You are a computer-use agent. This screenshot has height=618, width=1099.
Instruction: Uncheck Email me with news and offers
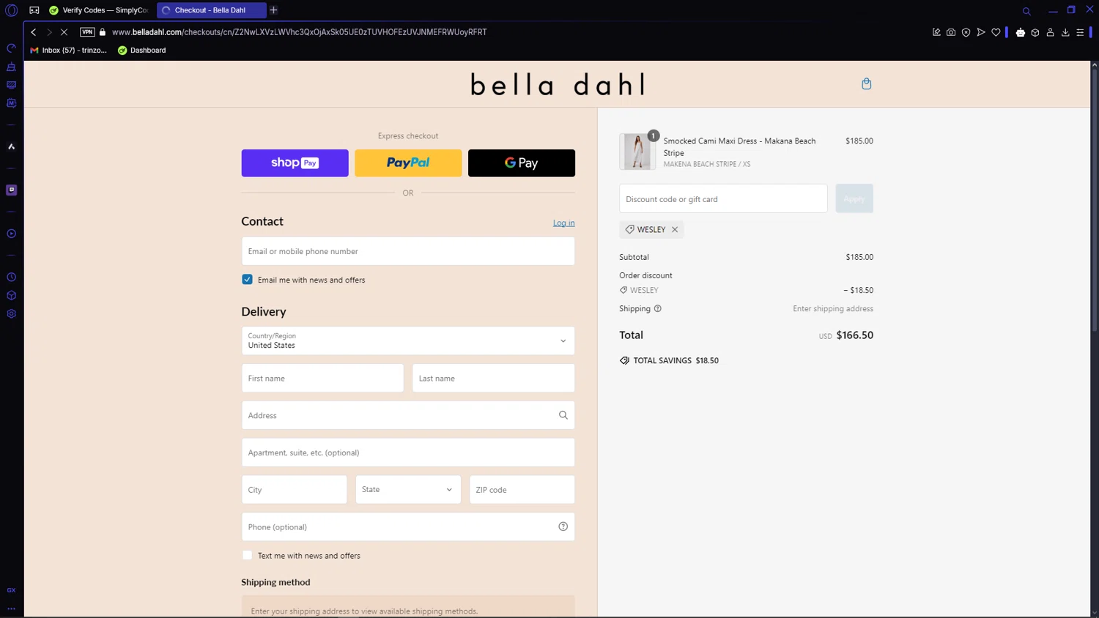[248, 280]
